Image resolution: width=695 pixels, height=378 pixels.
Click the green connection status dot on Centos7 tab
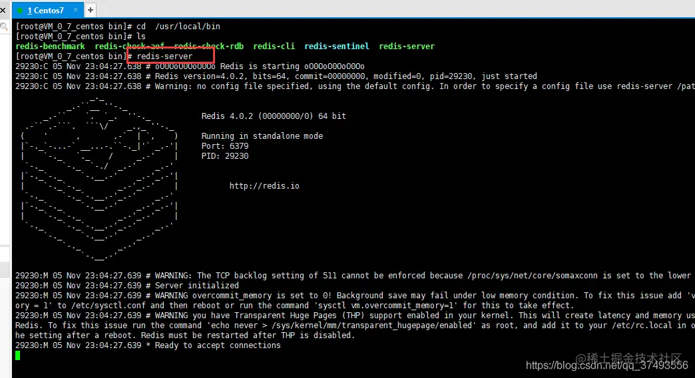pos(20,10)
